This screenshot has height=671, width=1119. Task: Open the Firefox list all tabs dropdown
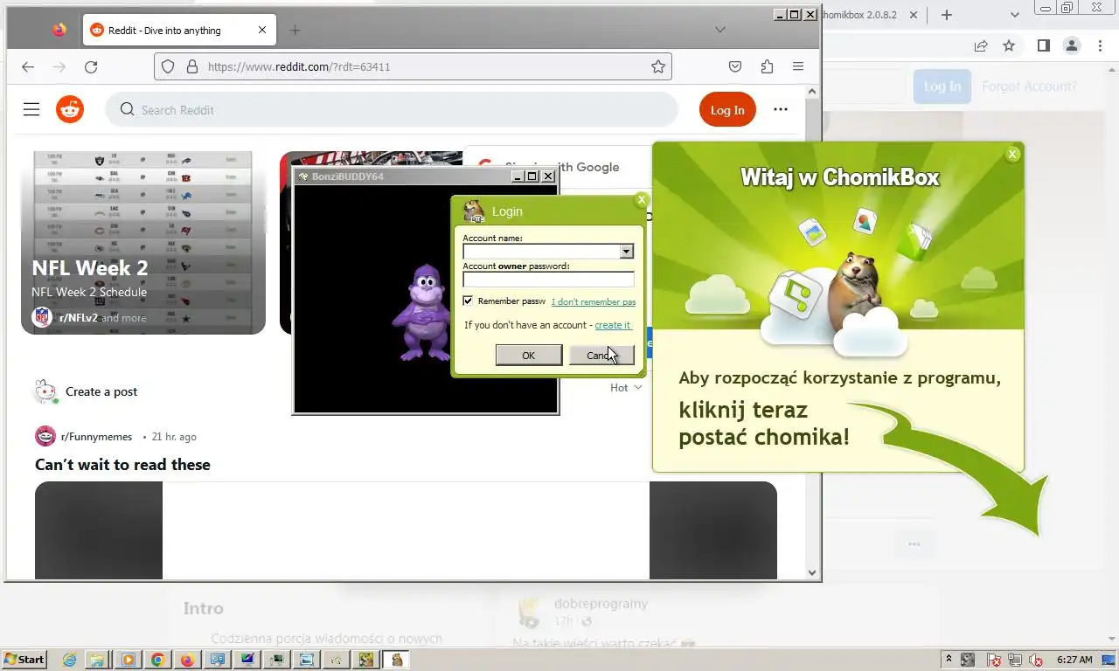coord(720,30)
